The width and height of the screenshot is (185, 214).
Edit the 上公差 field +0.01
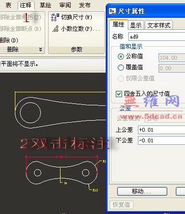point(161,130)
